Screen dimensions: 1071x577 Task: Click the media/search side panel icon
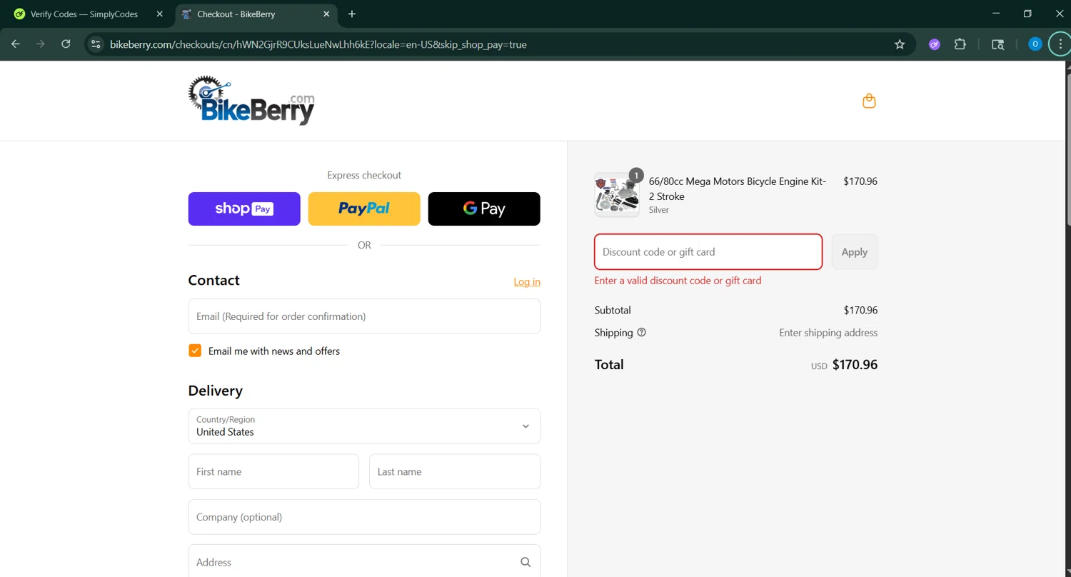tap(998, 44)
